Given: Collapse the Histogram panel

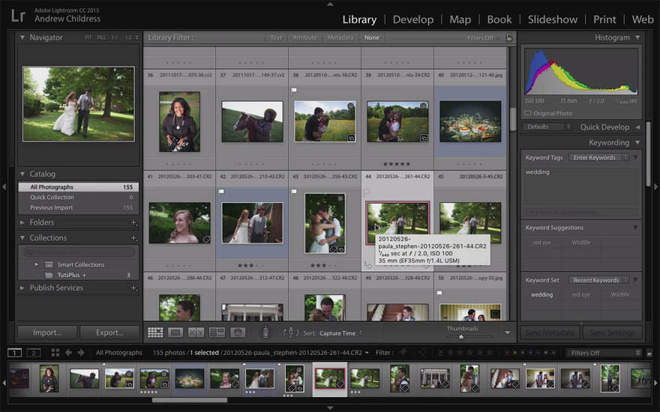Looking at the screenshot, I should pyautogui.click(x=637, y=37).
